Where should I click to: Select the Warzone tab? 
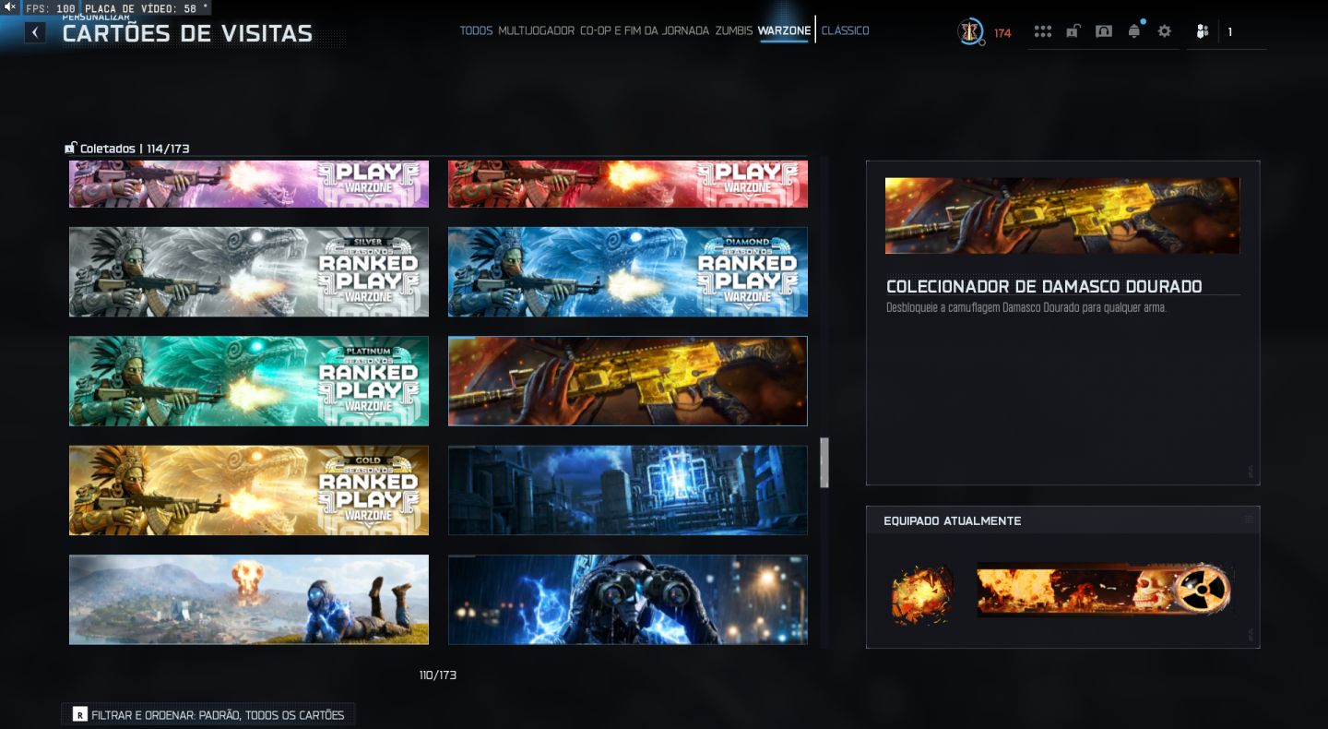[x=784, y=30]
